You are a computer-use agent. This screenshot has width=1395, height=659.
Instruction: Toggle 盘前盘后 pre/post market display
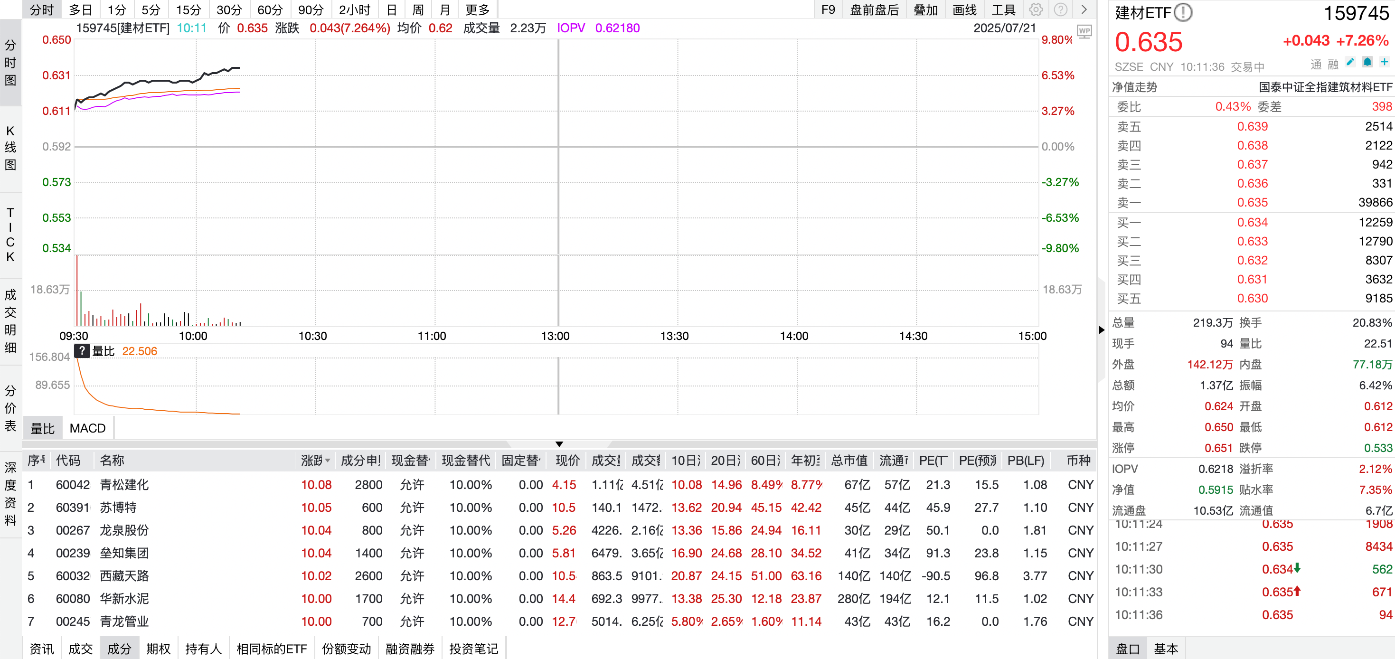pyautogui.click(x=874, y=9)
